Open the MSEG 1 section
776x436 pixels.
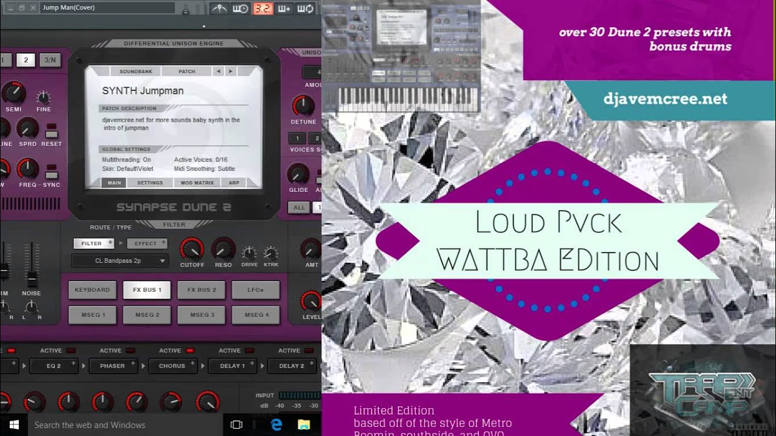pos(92,315)
